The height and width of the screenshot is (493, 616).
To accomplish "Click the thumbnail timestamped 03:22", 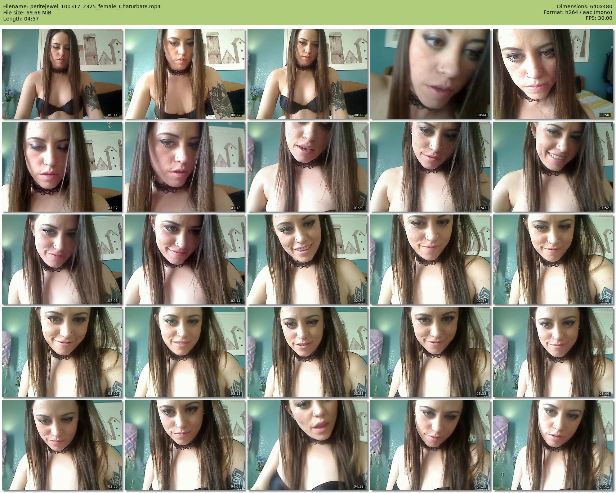I will 308,352.
